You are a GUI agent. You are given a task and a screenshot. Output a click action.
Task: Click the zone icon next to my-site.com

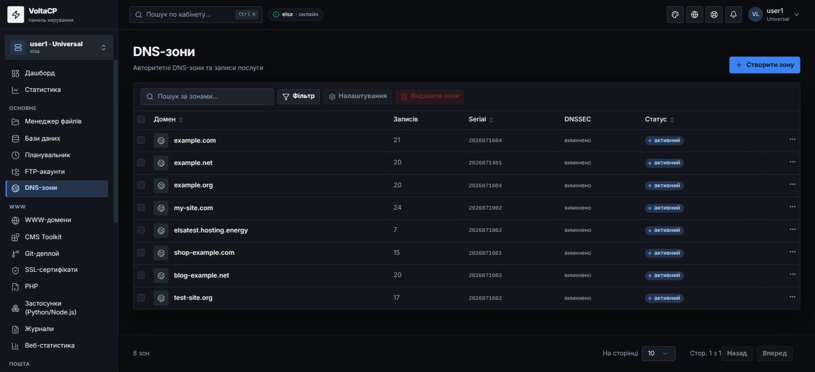tap(161, 208)
